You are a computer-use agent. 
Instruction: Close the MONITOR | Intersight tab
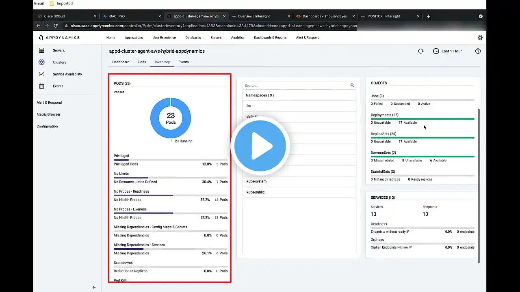418,16
